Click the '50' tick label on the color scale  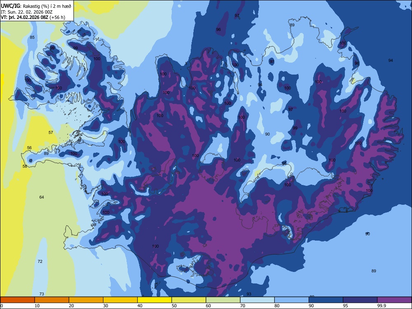(174, 306)
